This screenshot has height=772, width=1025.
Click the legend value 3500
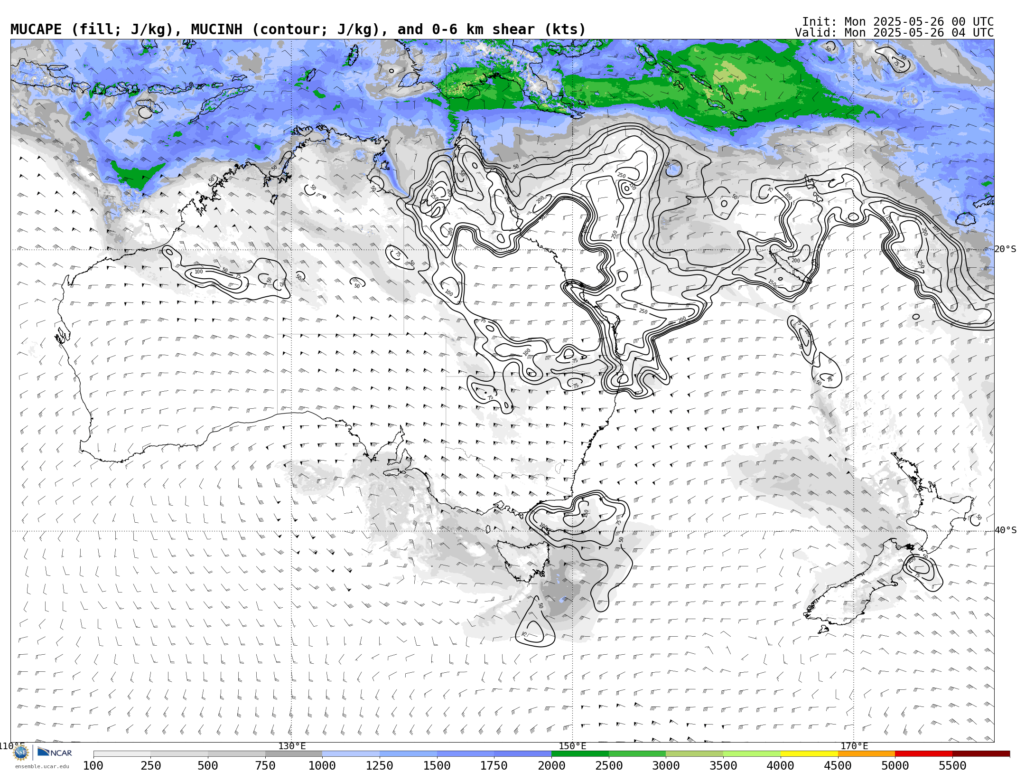(723, 765)
